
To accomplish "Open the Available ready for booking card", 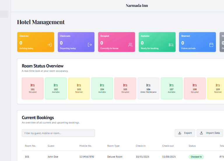I will coord(157,42).
